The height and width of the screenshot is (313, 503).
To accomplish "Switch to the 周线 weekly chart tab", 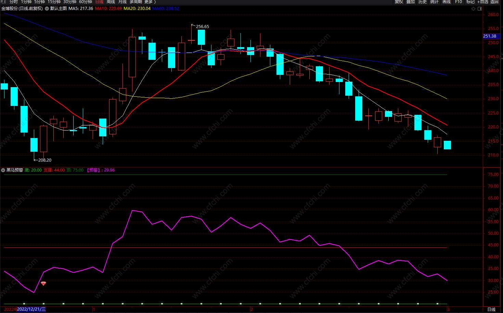I will [111, 2].
